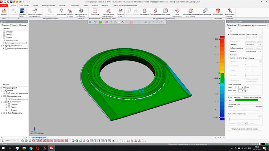This screenshot has height=151, width=269.
Task: Toggle the Цвет допуска checkbox
Action: point(228,97)
